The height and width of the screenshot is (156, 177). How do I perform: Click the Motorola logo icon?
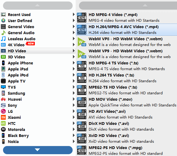coord(3,129)
